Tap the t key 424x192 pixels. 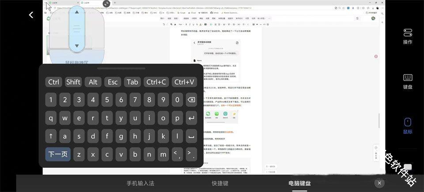pos(107,118)
